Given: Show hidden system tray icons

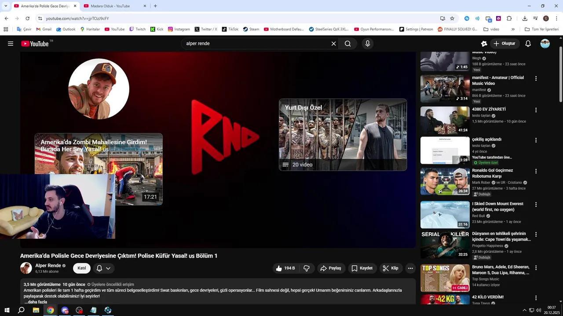Looking at the screenshot, I should (524, 310).
